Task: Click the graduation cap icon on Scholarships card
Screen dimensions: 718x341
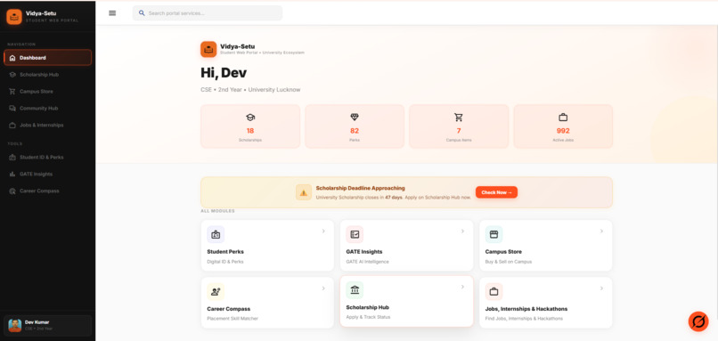Action: point(250,118)
